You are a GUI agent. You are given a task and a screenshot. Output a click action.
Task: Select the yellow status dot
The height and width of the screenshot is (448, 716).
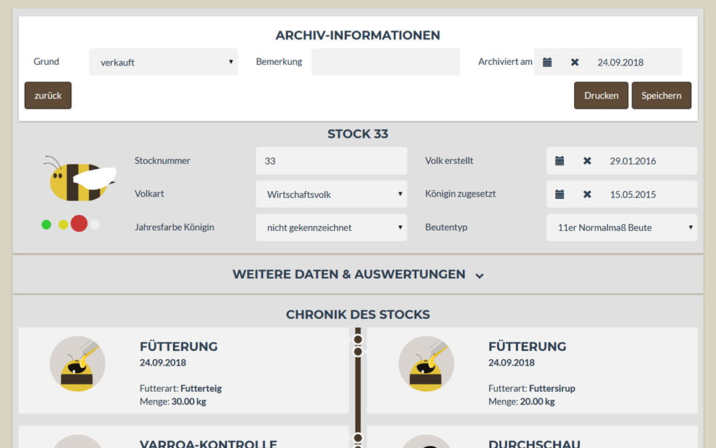click(x=63, y=224)
